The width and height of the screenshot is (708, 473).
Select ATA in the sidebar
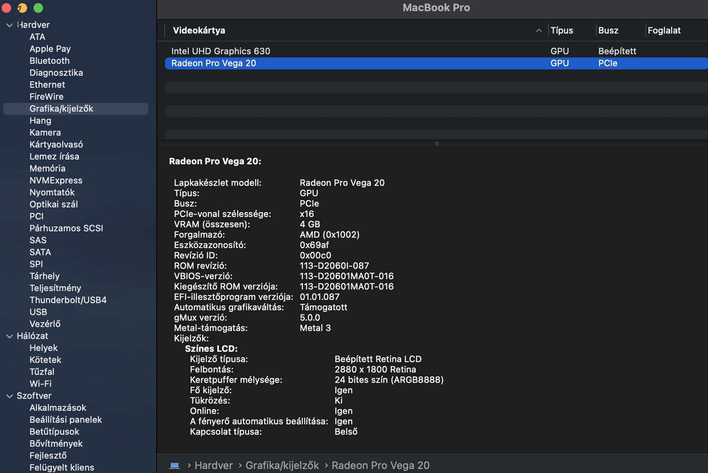(37, 37)
